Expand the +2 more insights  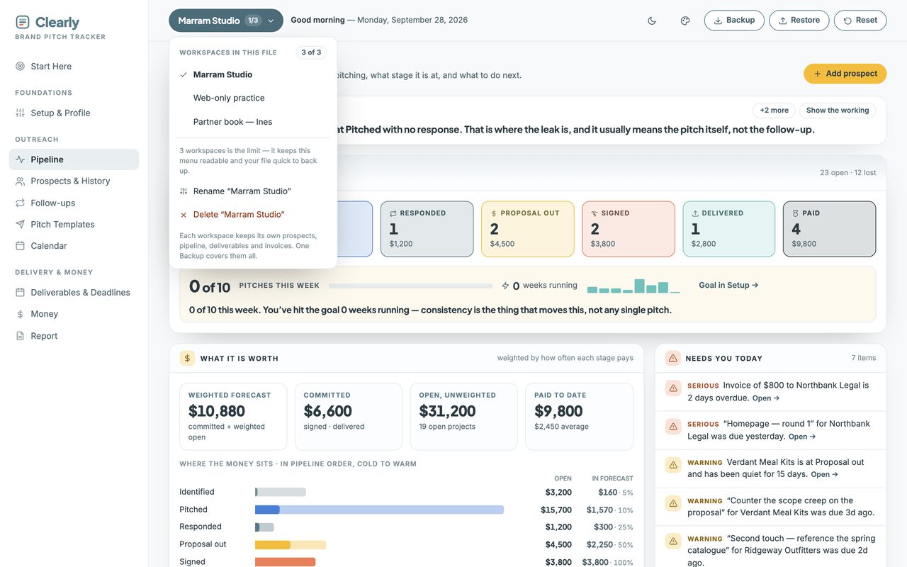click(x=774, y=111)
